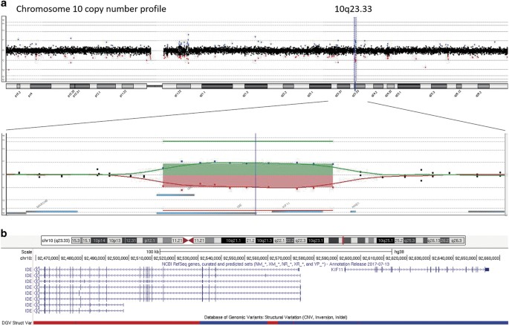Click the green shaded gain region in the zoomed plot
This screenshot has width=509, height=326.
click(x=247, y=169)
